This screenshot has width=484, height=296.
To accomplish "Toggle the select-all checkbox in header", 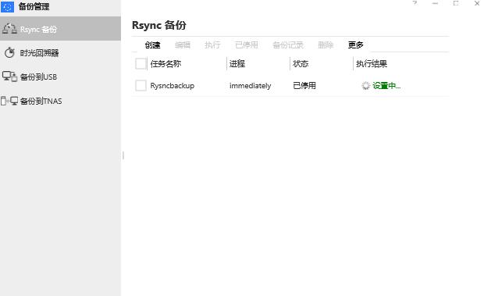I will [141, 64].
